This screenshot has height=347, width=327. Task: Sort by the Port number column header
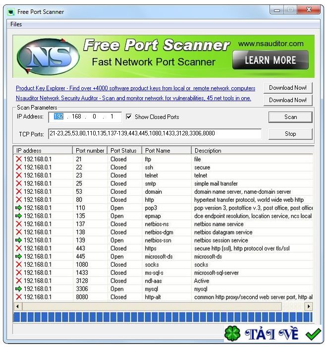(90, 151)
